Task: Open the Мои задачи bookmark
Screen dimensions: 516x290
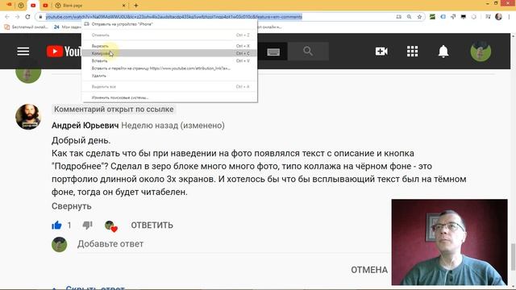Action: [x=67, y=27]
